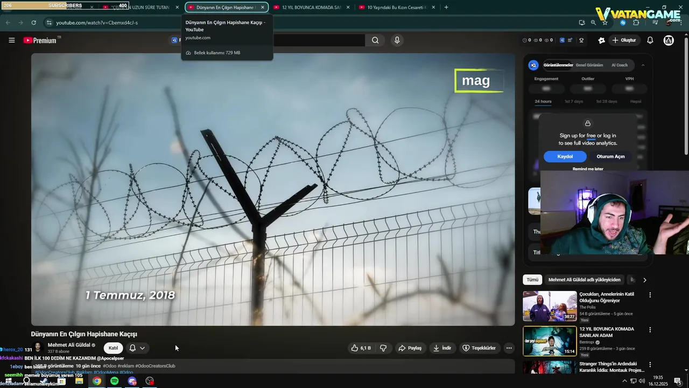Bookmark this page with the star icon
Screen dimensions: 689x388
[605, 23]
